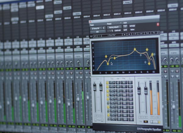Click band 7 Freq value field
183x133 pixels.
[125, 107]
